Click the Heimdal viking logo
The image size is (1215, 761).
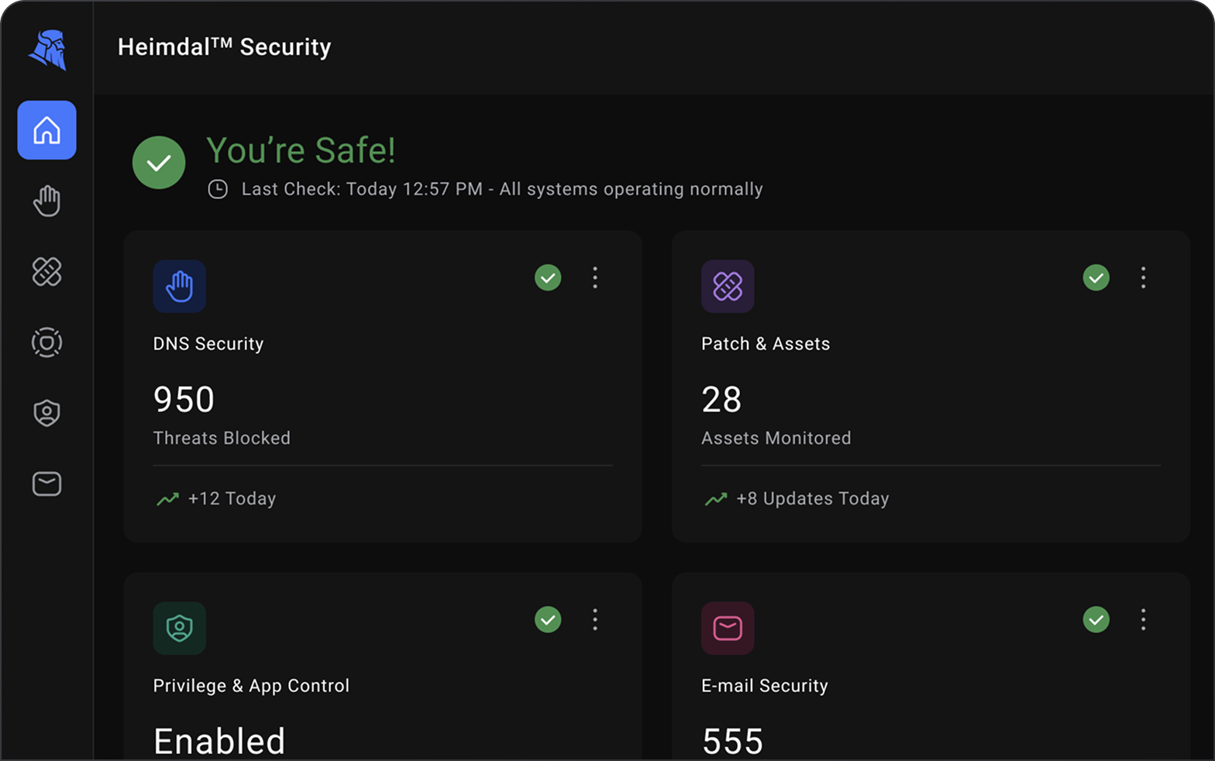coord(47,50)
